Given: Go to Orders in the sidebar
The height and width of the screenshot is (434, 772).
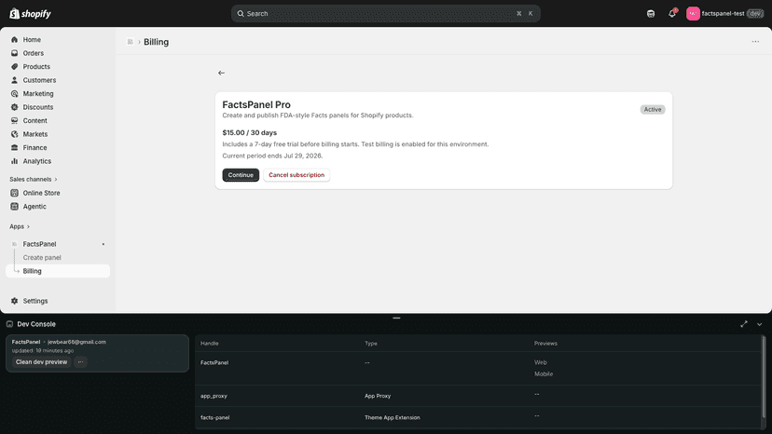Looking at the screenshot, I should pyautogui.click(x=33, y=53).
